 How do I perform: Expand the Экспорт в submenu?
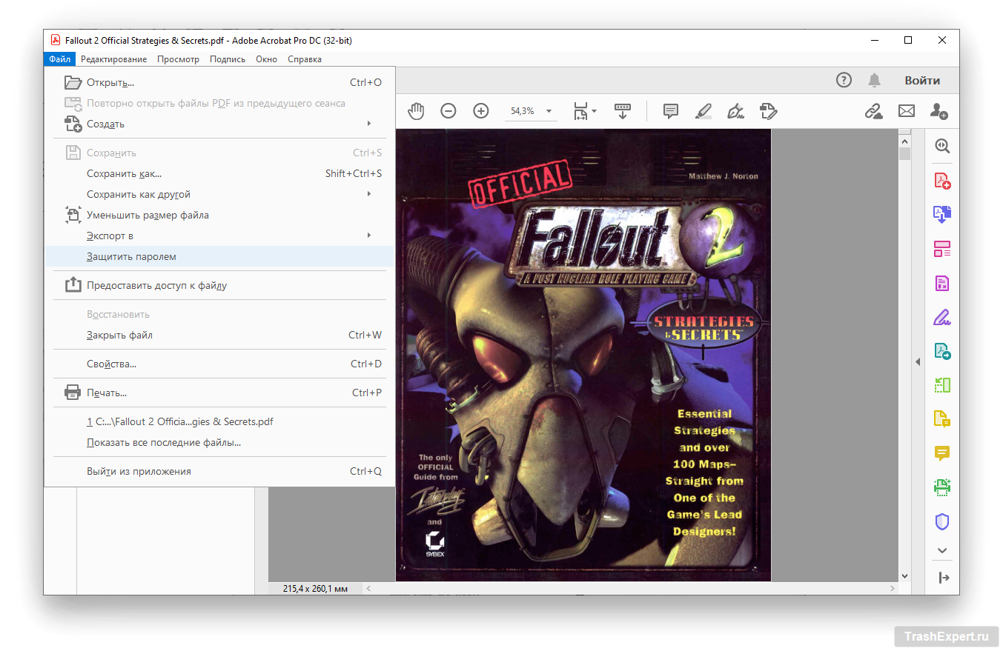coord(369,236)
